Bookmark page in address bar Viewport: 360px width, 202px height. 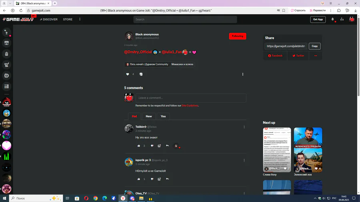point(284,10)
